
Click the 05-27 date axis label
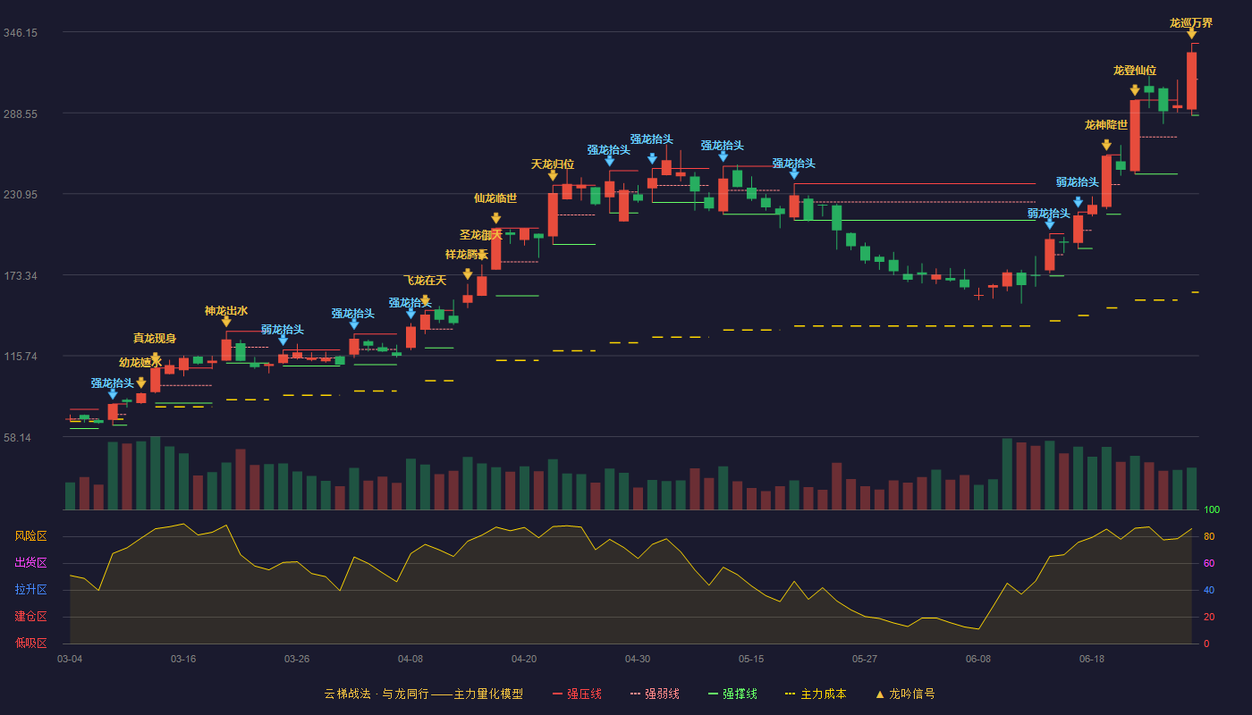coord(865,659)
